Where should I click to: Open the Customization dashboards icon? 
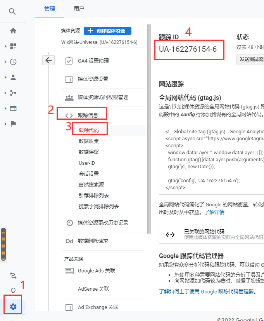point(13,46)
